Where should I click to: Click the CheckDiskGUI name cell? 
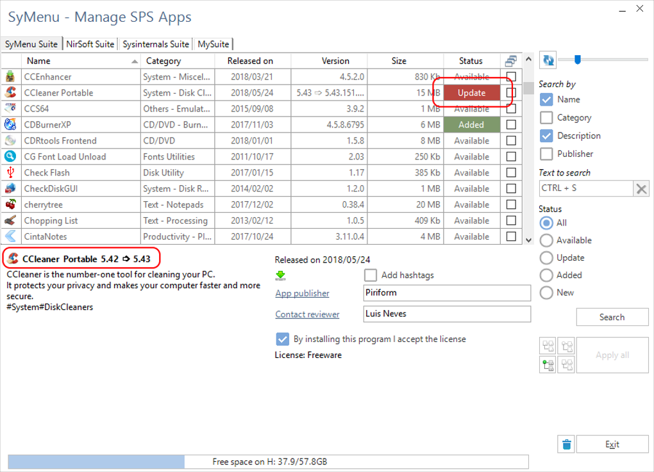point(81,189)
